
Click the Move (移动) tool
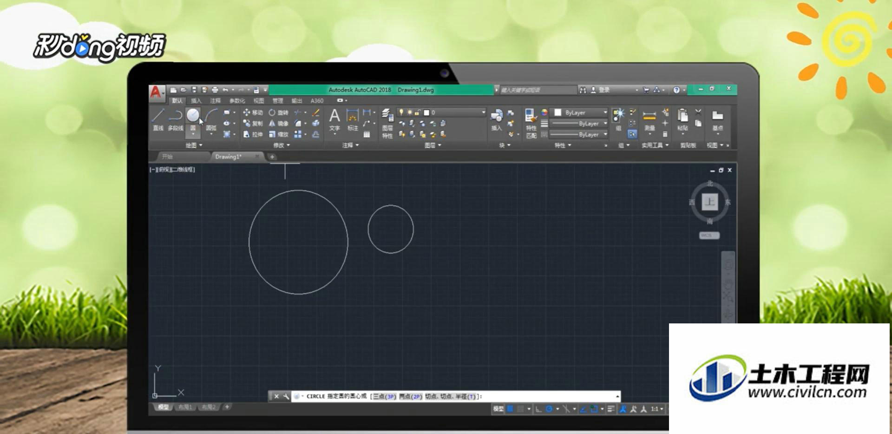coord(253,112)
